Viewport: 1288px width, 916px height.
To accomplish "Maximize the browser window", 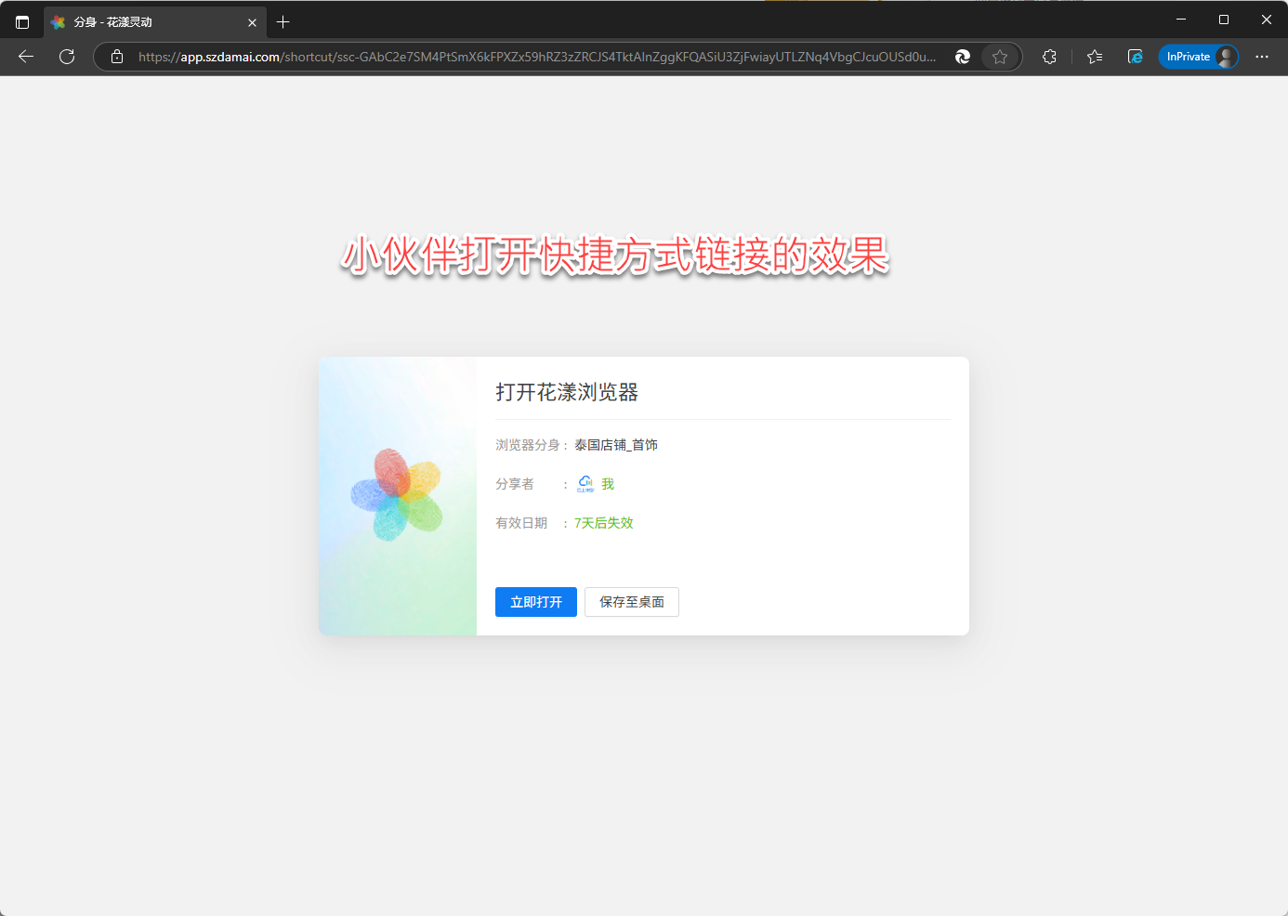I will pyautogui.click(x=1224, y=20).
